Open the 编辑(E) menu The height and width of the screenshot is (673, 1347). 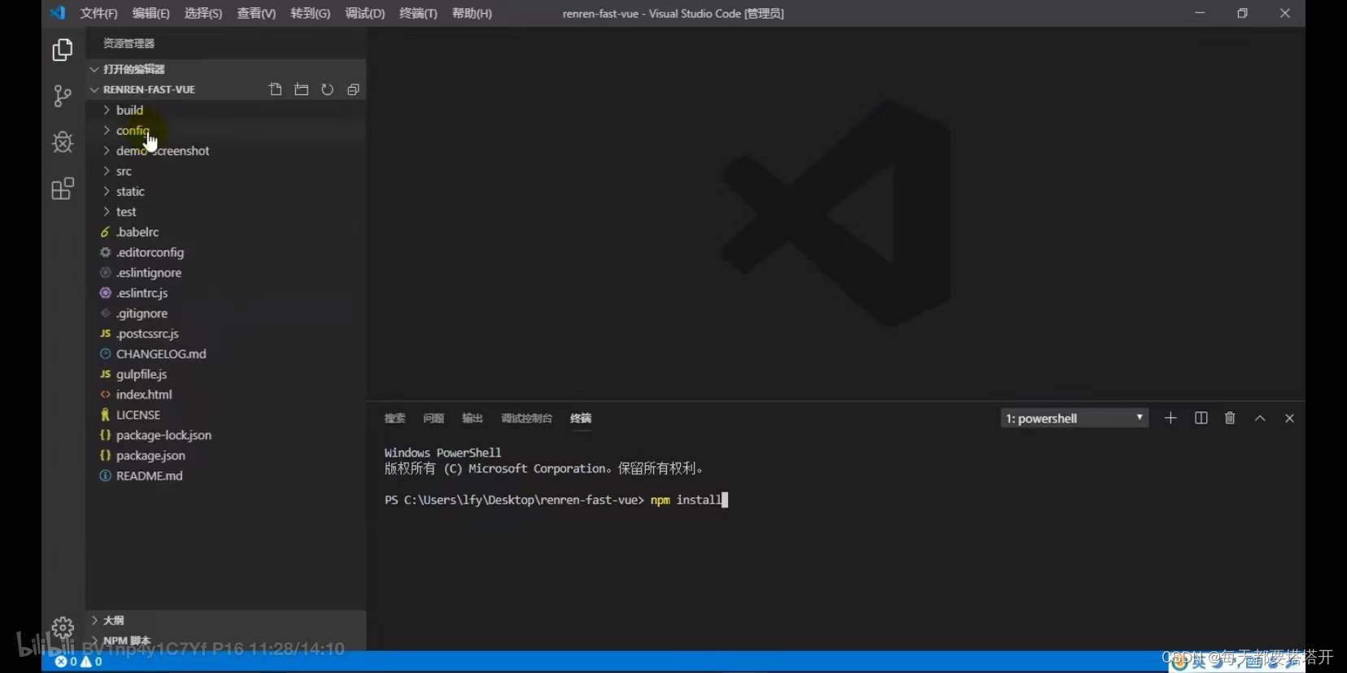coord(150,13)
